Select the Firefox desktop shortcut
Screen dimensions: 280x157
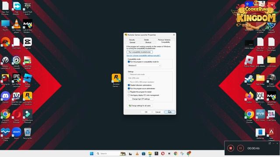249,97
